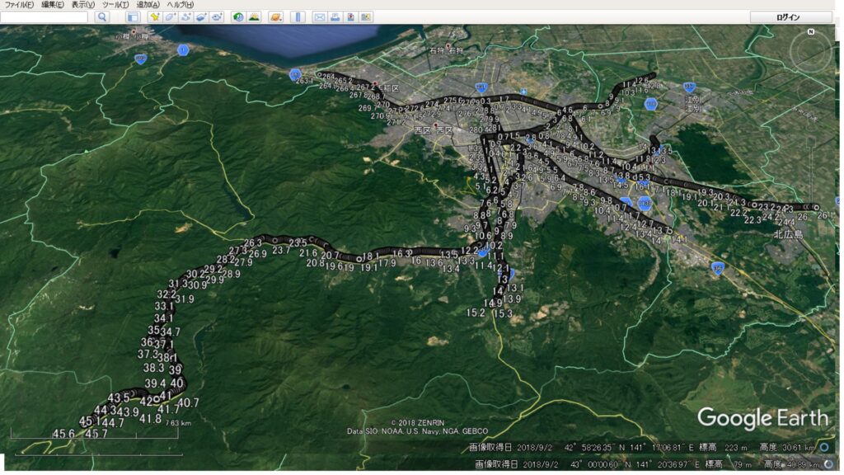The image size is (844, 475).
Task: Activate the ruler measuring tool
Action: click(298, 16)
